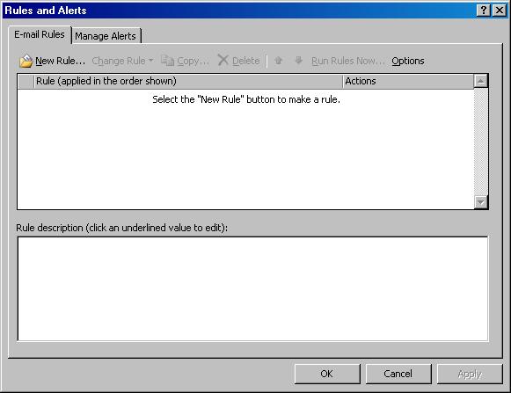511x393 pixels.
Task: Select the E-mail Rules tab
Action: pos(40,34)
